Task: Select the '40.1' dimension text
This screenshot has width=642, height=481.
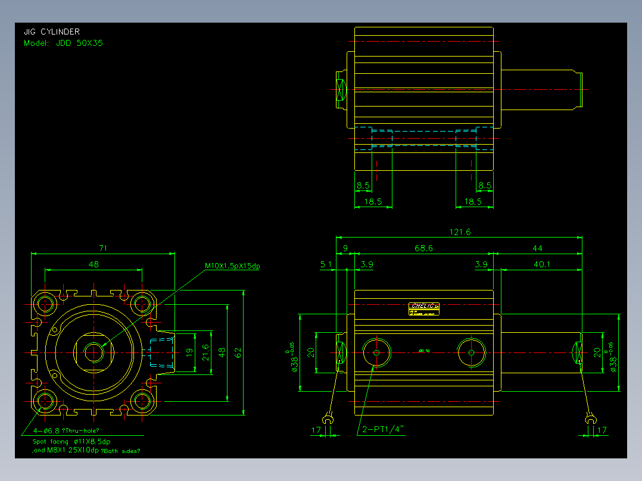Action: [542, 264]
